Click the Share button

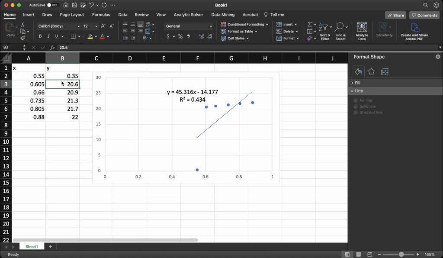(x=395, y=15)
